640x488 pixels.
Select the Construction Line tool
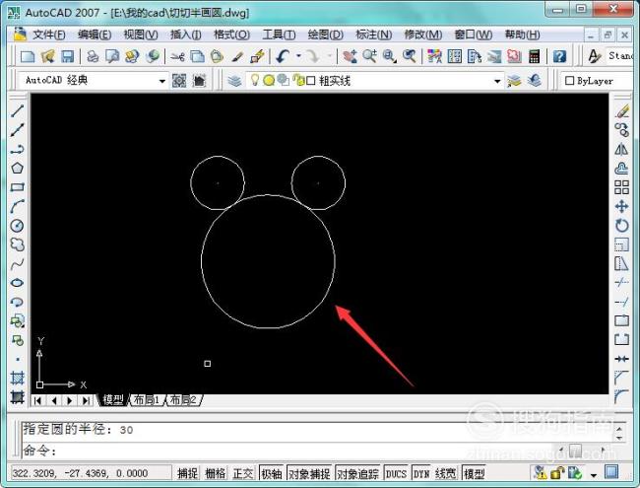click(17, 130)
